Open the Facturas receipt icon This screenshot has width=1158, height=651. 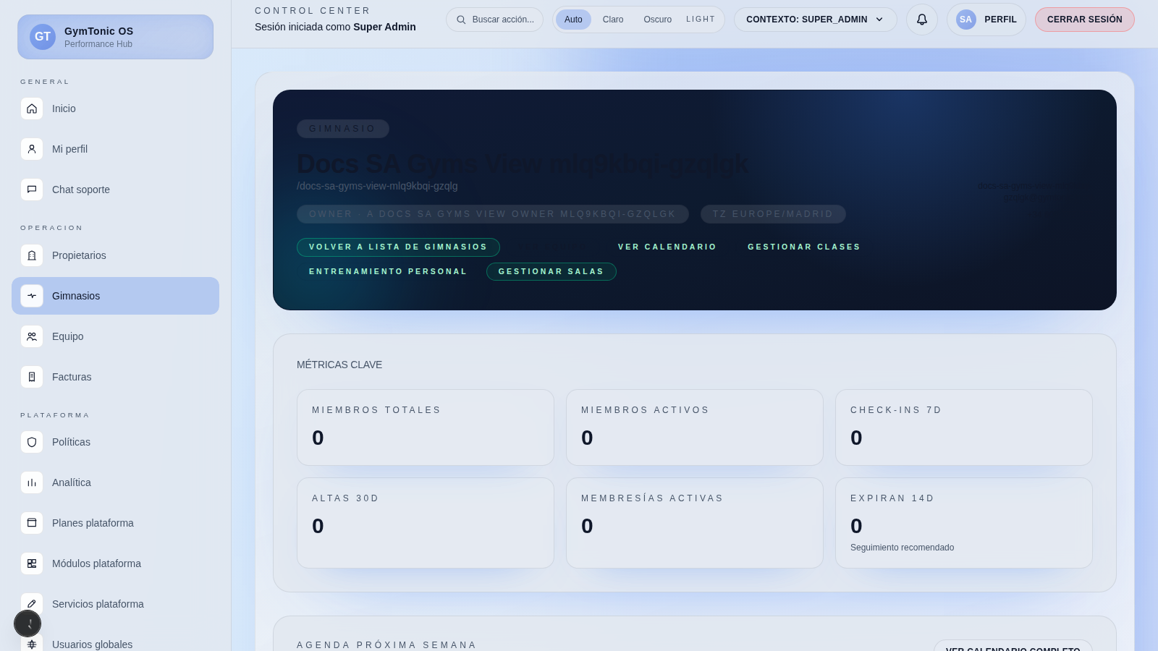(x=32, y=377)
